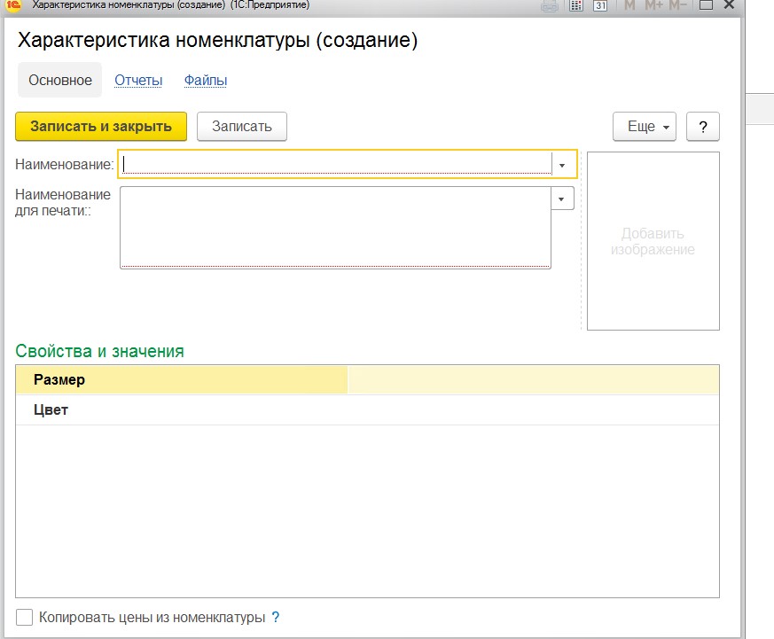774x639 pixels.
Task: Open the calendar icon showing 31
Action: point(600,5)
